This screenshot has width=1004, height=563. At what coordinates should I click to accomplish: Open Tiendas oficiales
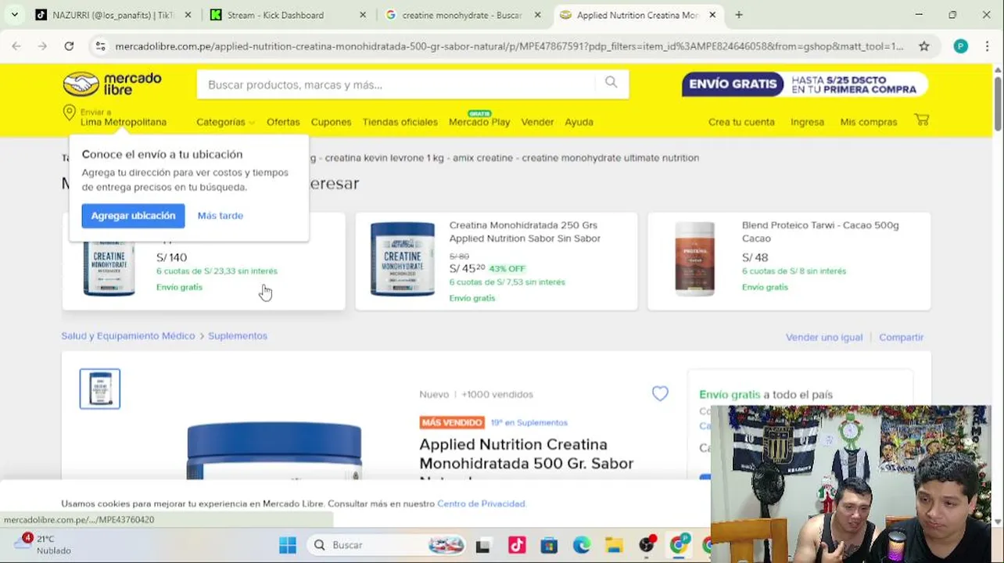[400, 122]
